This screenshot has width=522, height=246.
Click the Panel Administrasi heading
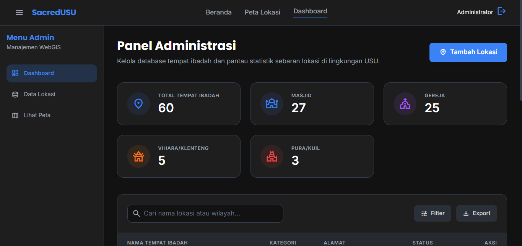[176, 46]
